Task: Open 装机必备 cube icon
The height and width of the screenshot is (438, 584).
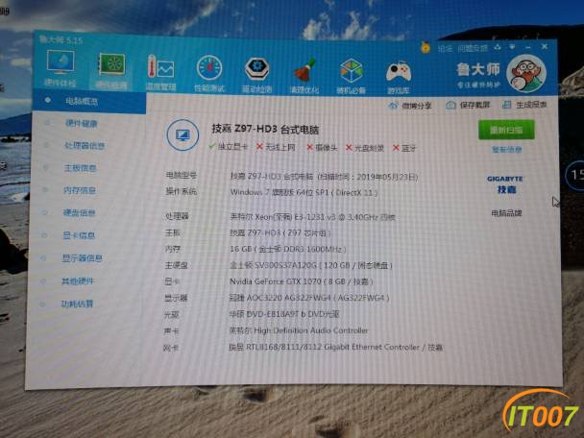Action: tap(352, 70)
